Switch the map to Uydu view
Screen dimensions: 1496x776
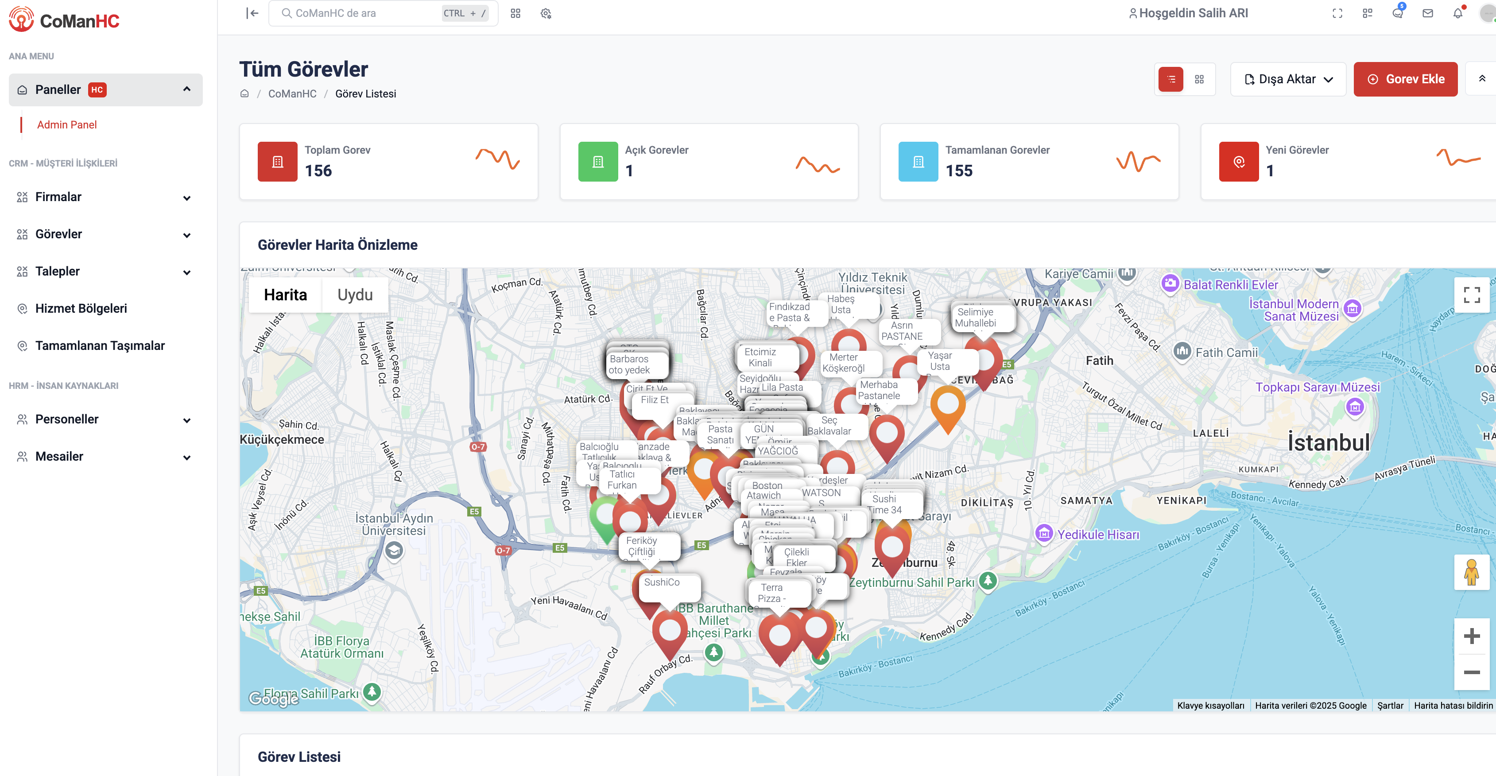click(355, 295)
